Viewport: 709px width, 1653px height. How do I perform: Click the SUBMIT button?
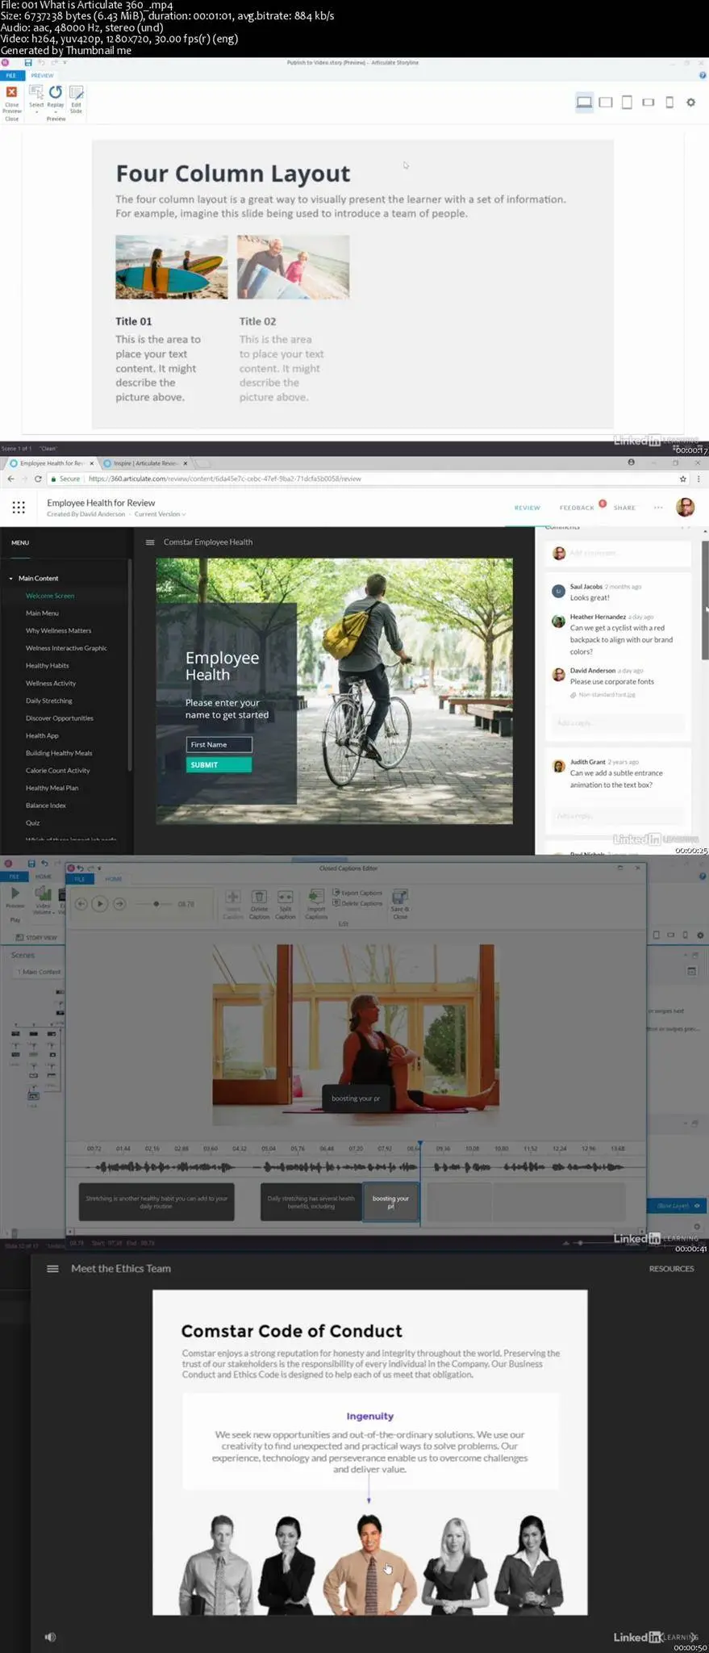tap(219, 765)
